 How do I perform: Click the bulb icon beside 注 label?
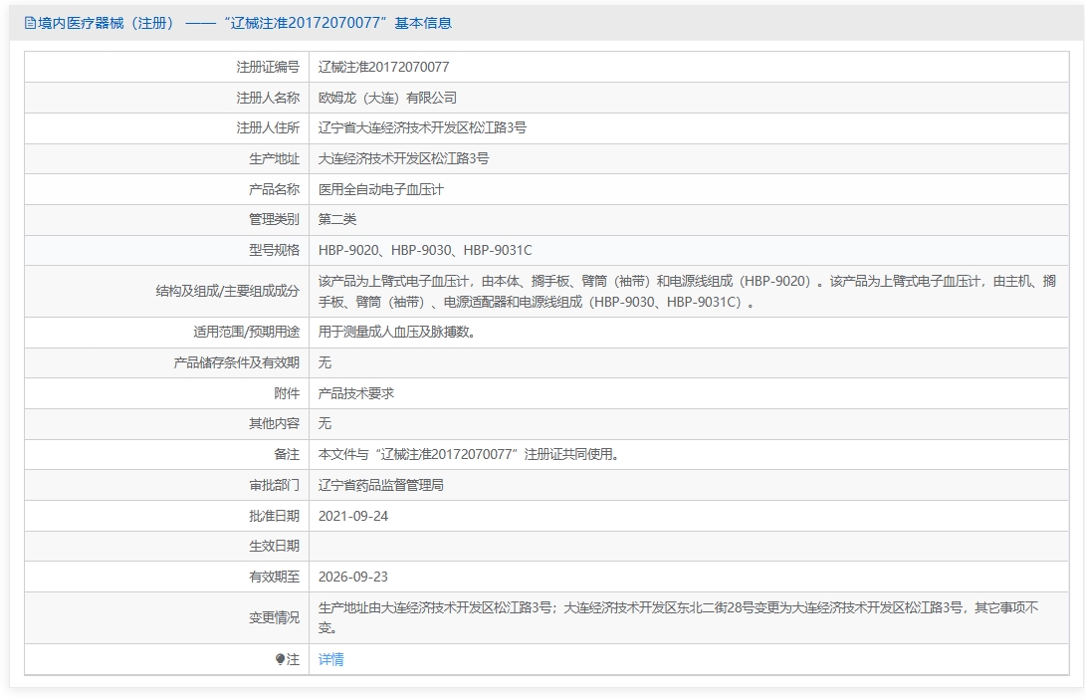pyautogui.click(x=280, y=659)
